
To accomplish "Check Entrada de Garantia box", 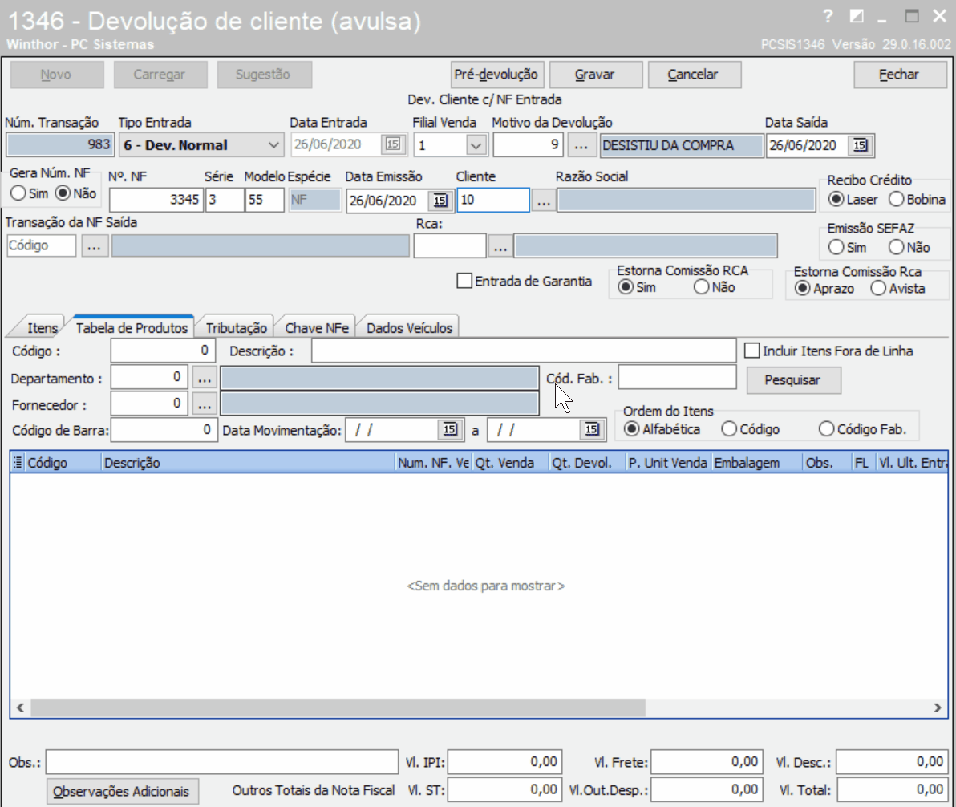I will [x=464, y=281].
